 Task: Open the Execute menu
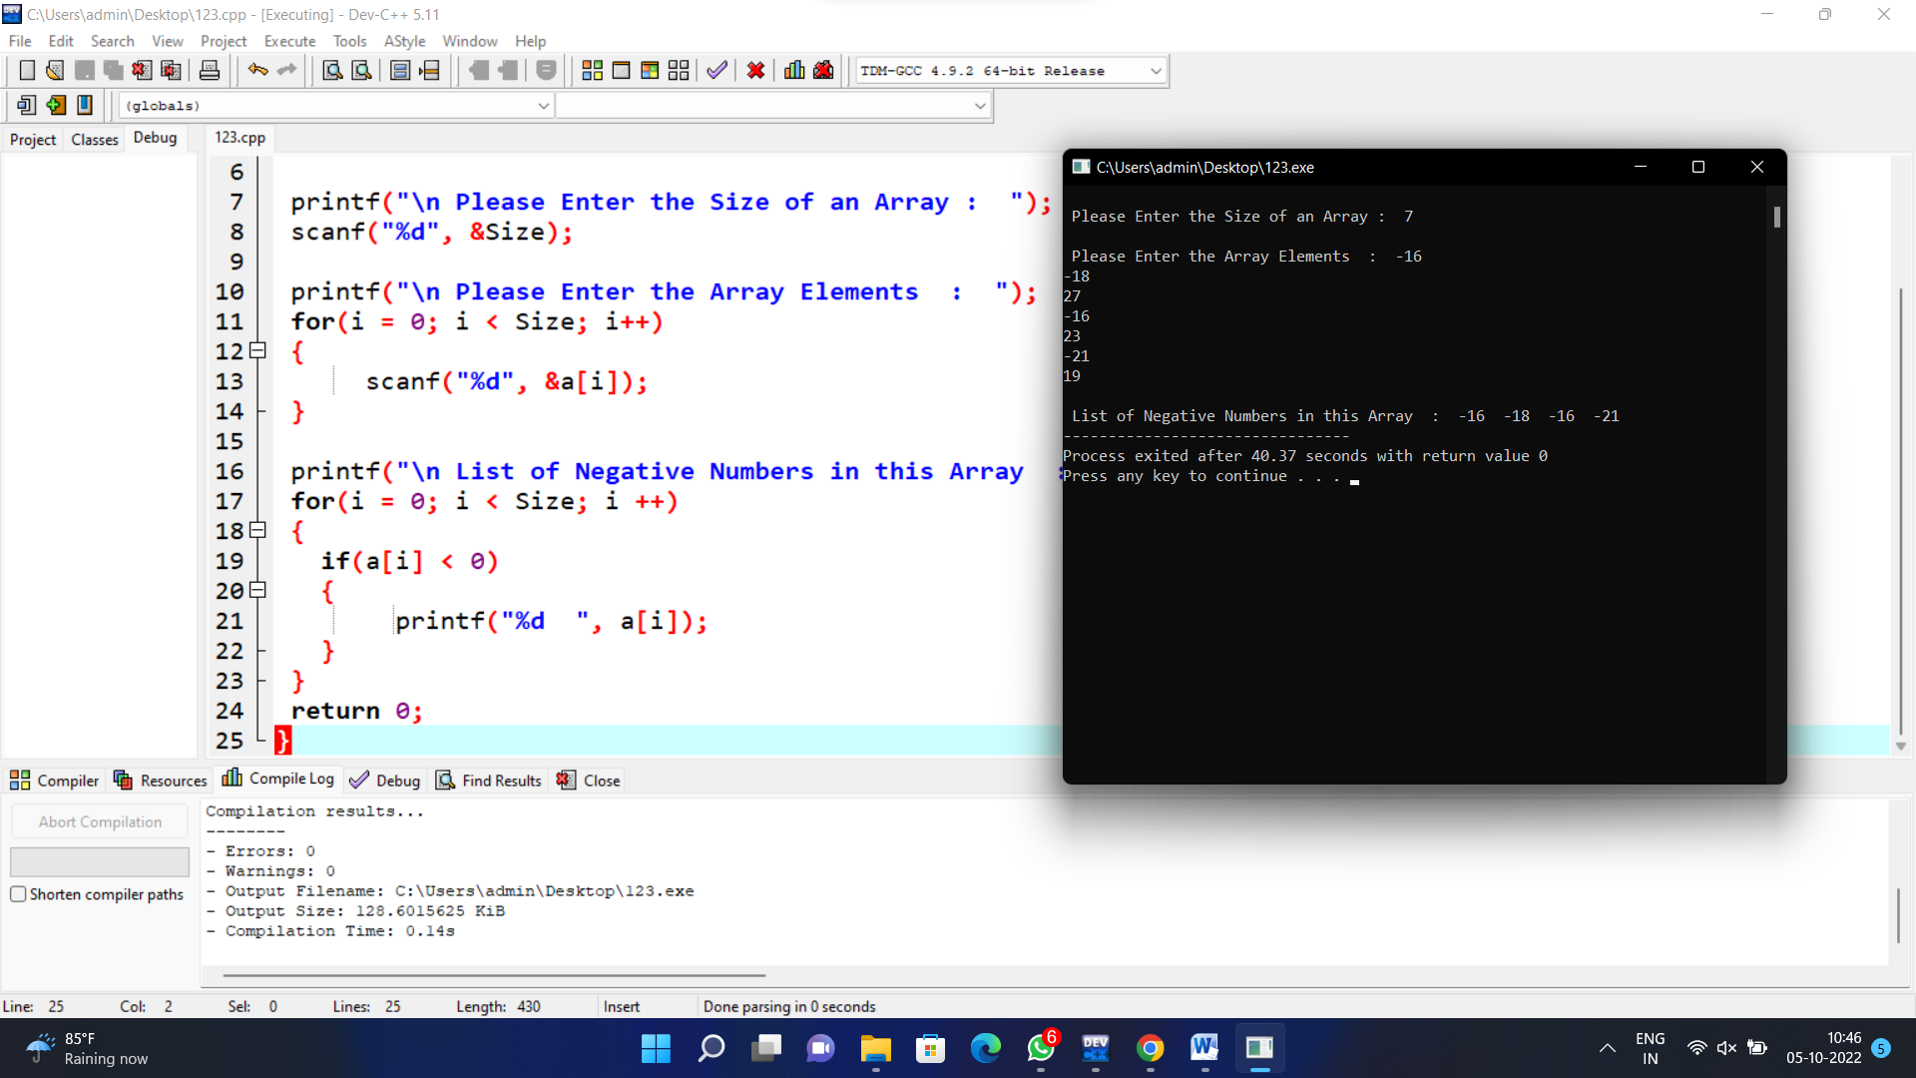pos(289,41)
